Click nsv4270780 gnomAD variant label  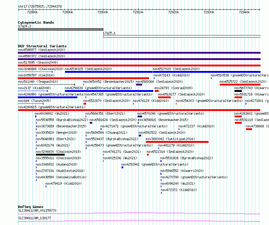tap(194, 177)
